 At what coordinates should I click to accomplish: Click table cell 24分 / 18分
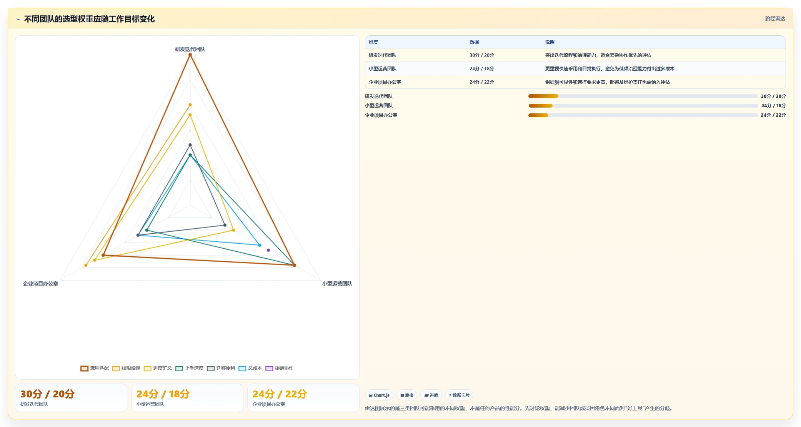[x=482, y=69]
